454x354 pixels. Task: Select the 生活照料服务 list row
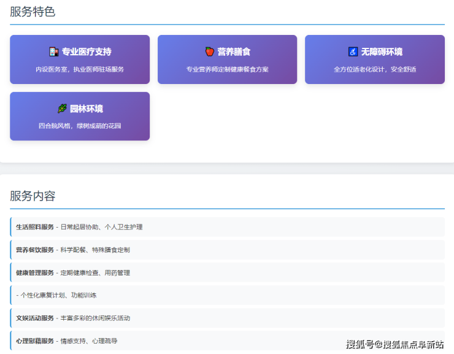click(227, 227)
